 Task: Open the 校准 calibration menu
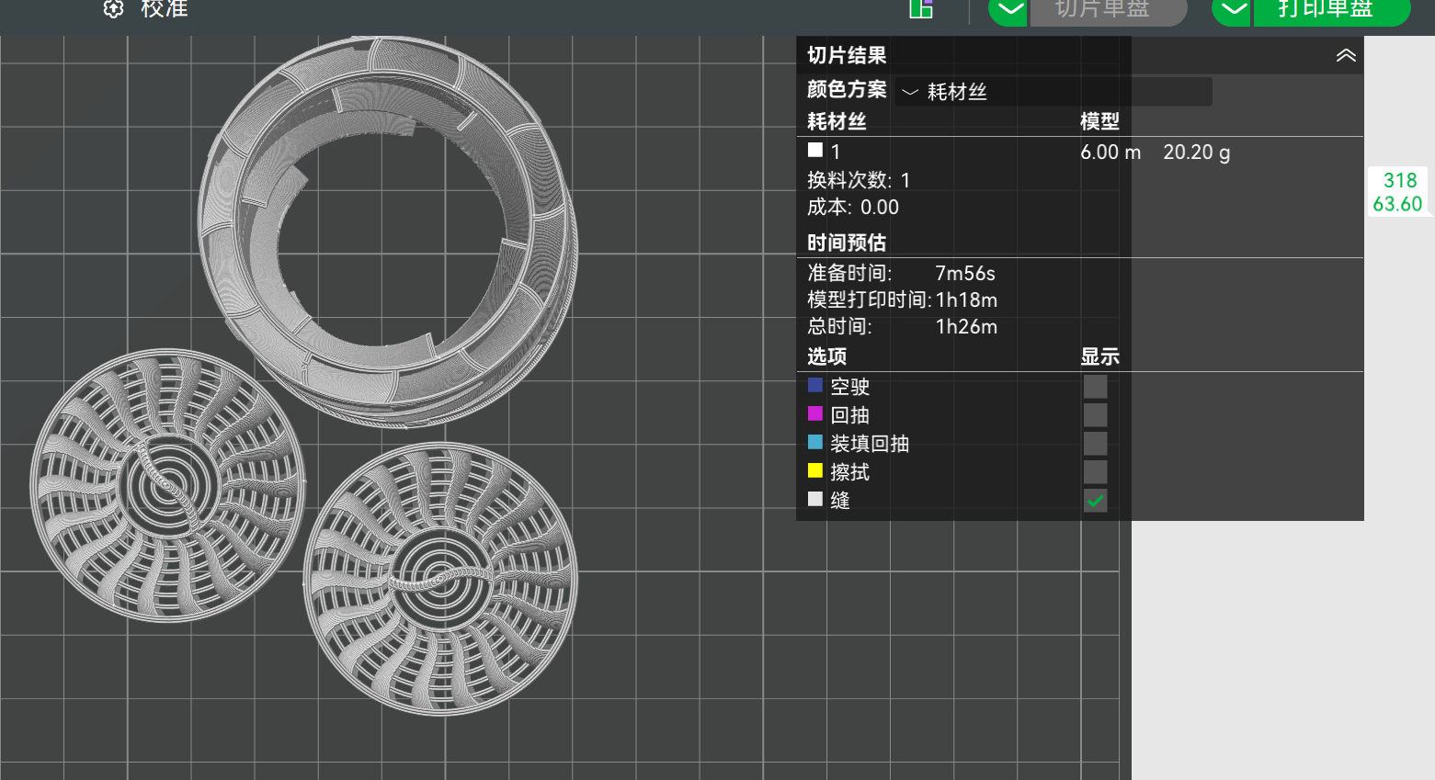(x=165, y=9)
